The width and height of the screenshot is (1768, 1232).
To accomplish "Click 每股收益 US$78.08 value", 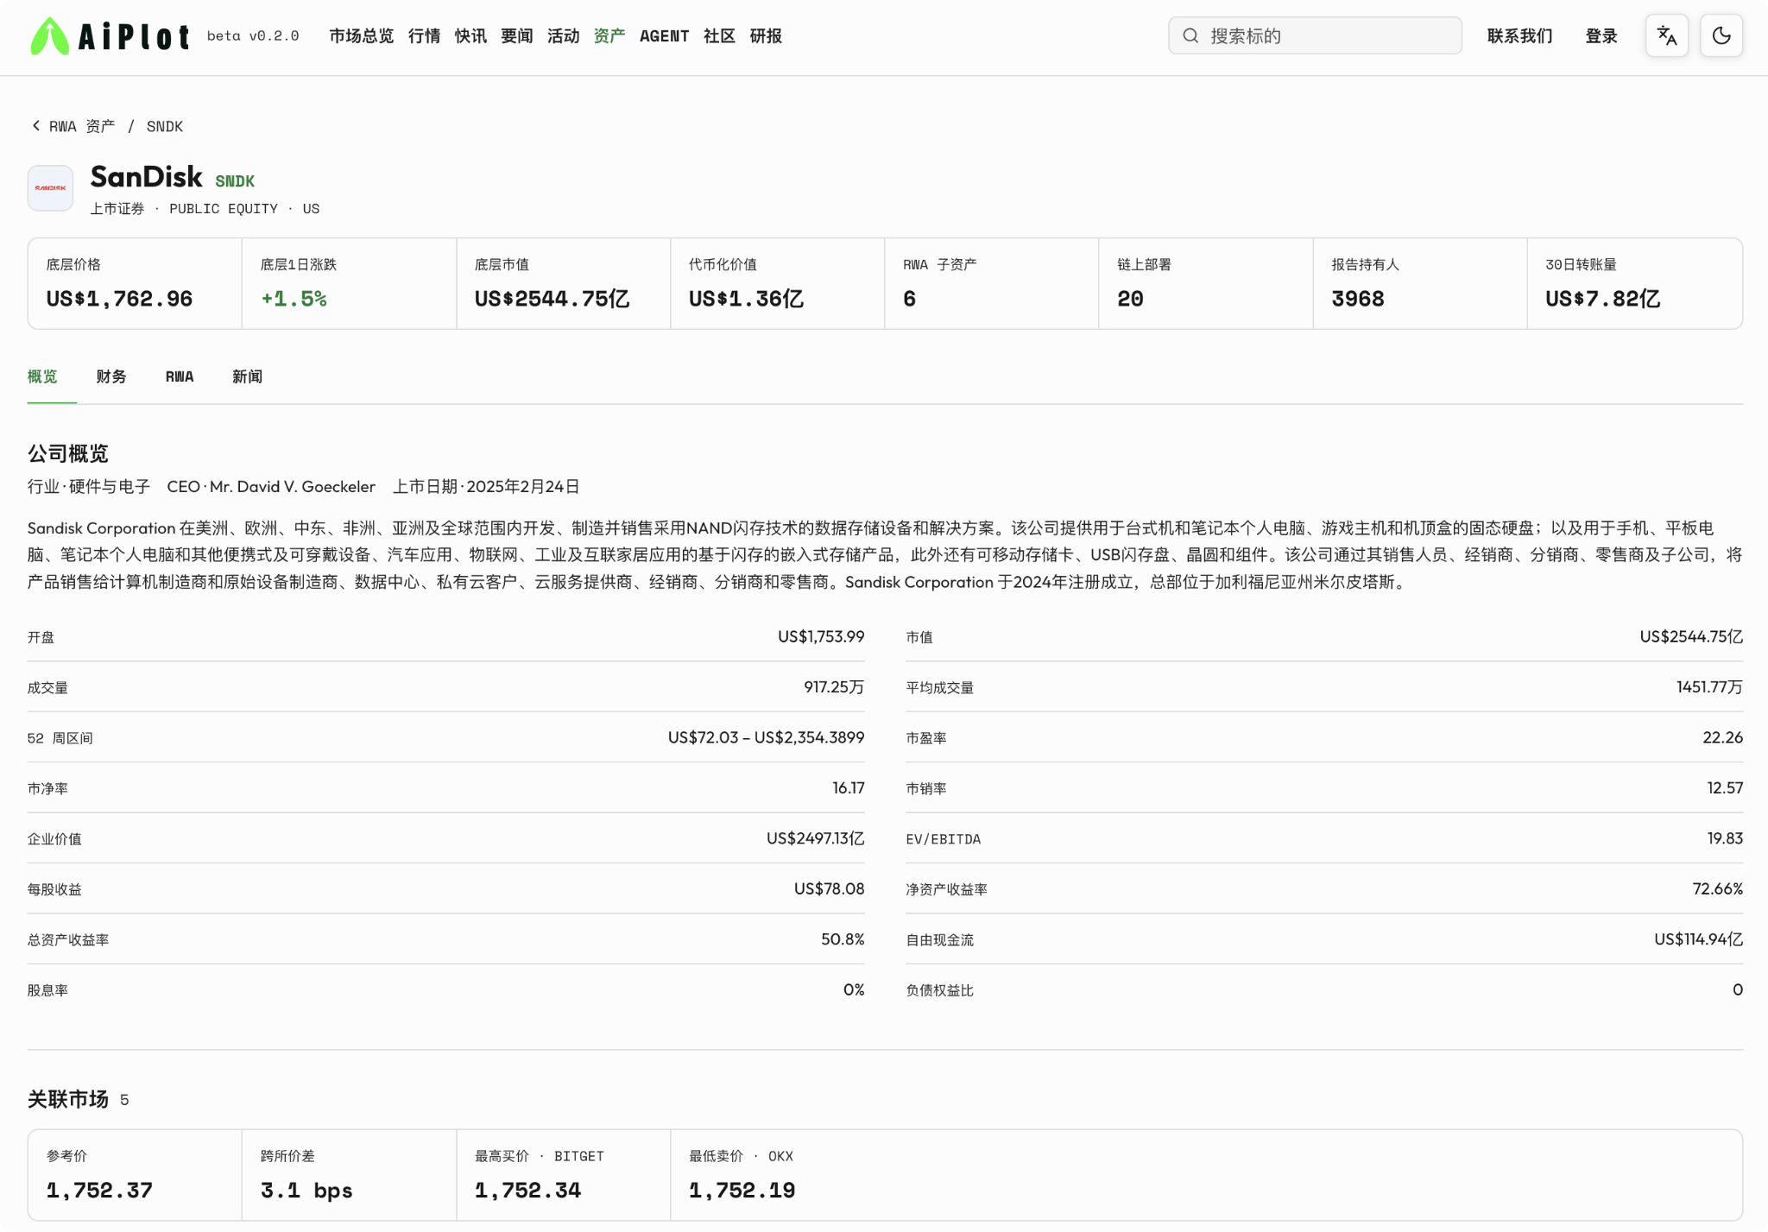I will point(829,889).
